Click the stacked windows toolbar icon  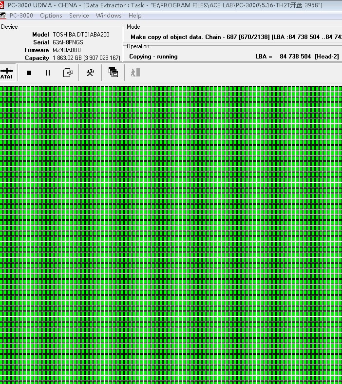point(113,73)
